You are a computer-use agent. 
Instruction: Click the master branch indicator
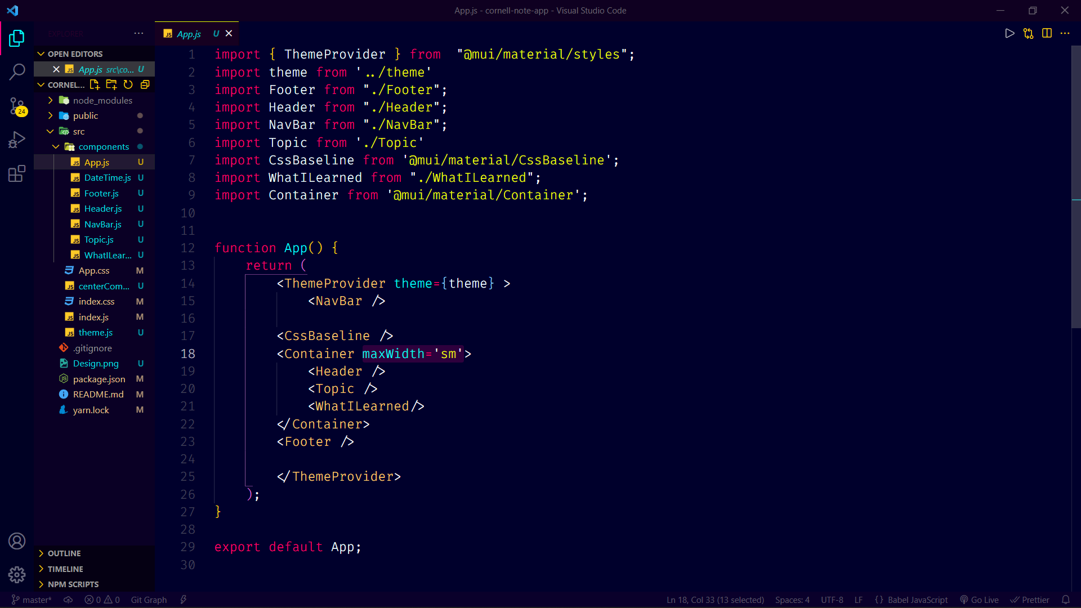pos(32,600)
